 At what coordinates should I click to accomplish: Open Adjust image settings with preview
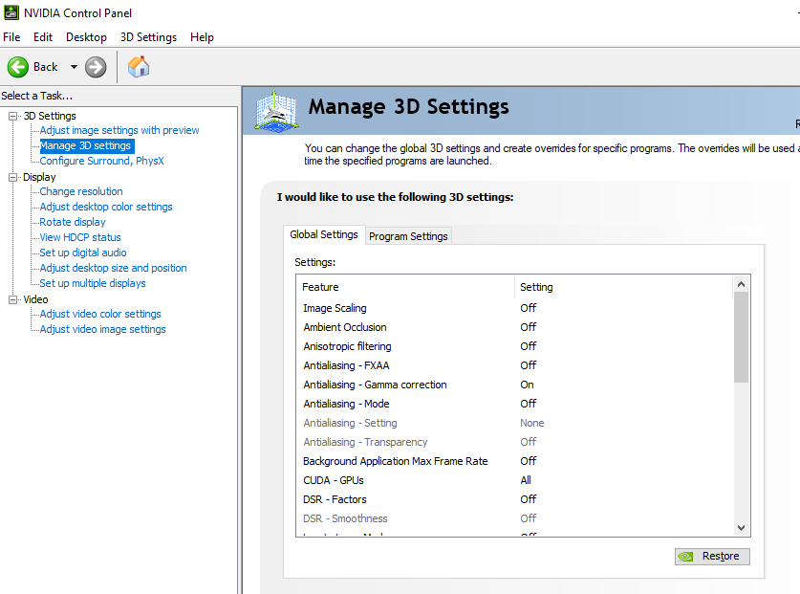click(x=119, y=130)
